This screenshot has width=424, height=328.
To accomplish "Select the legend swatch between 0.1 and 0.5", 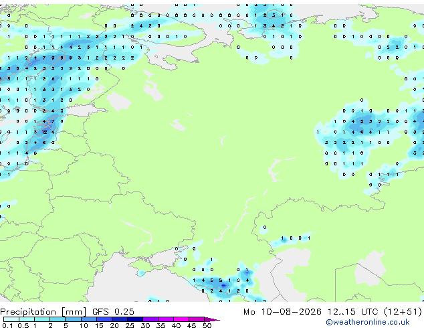I will 11,319.
